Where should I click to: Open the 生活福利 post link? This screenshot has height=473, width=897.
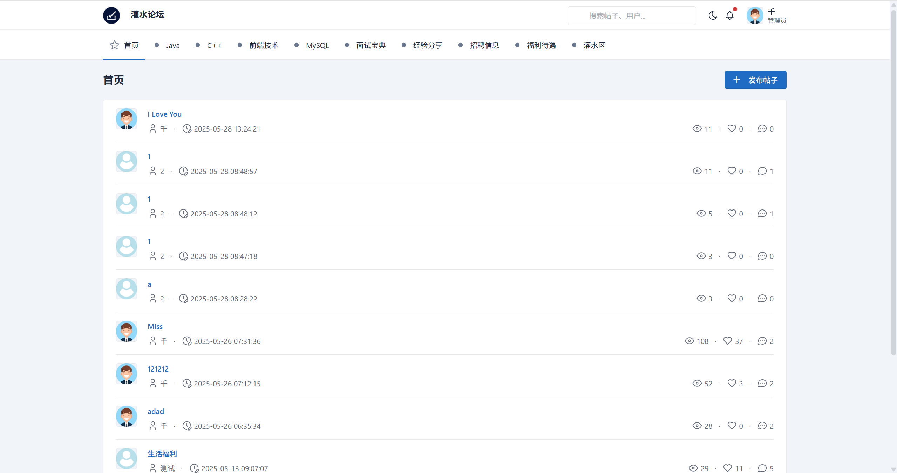pyautogui.click(x=162, y=454)
